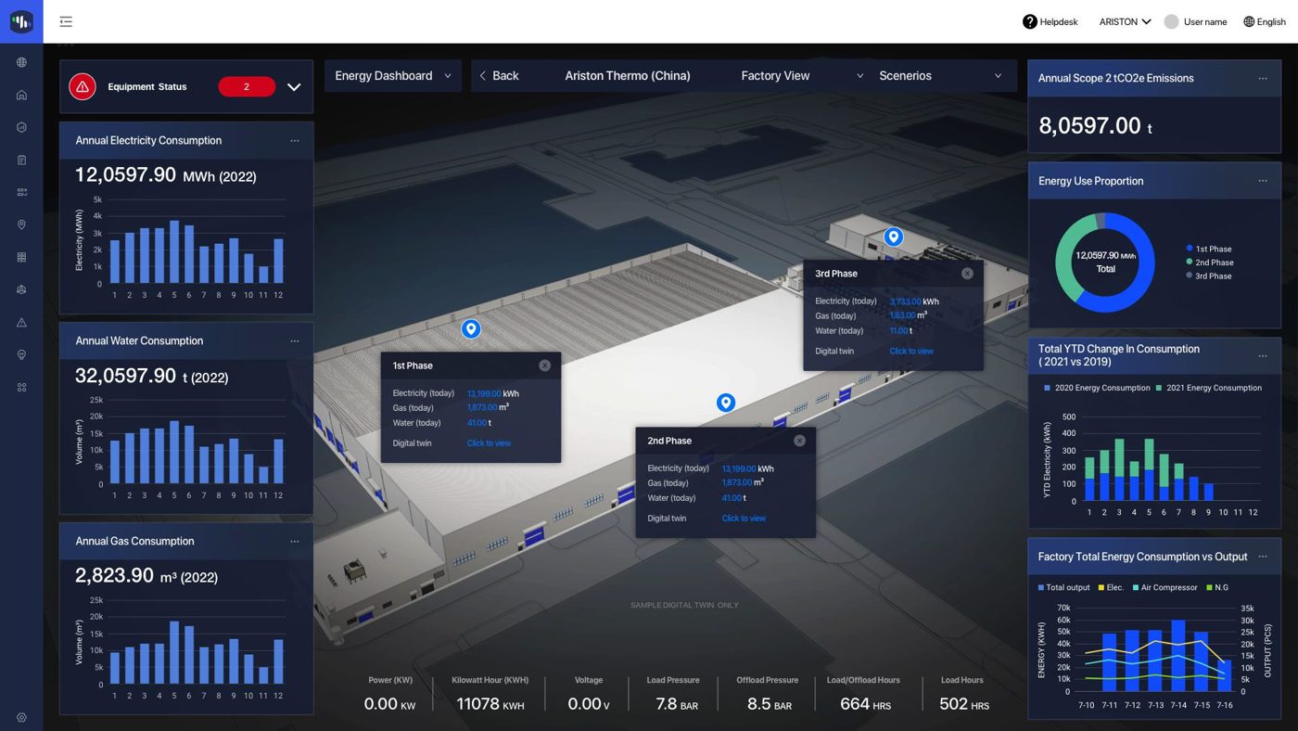Toggle Total output legend entry
The width and height of the screenshot is (1298, 731).
pos(1063,587)
